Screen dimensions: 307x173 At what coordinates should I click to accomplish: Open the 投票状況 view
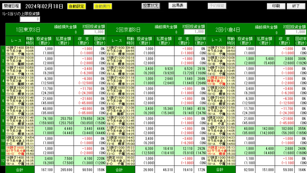click(x=151, y=6)
